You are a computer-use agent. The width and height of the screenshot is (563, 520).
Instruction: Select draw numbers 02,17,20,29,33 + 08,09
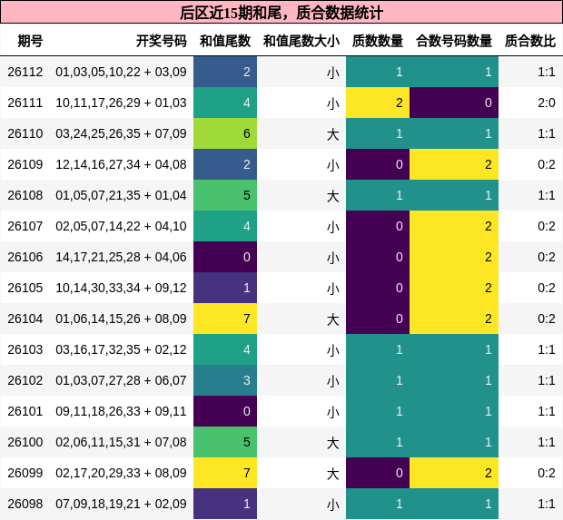[x=121, y=473]
